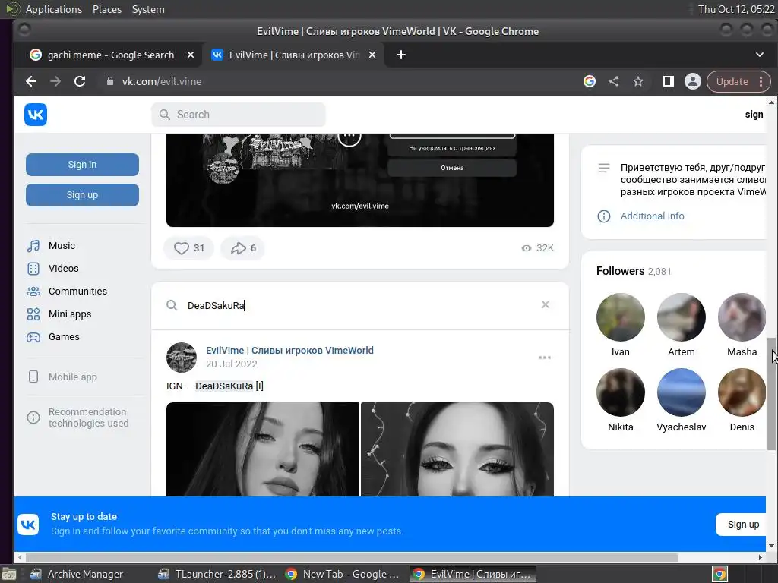
Task: Close the EvilVime VK tab
Action: click(372, 55)
